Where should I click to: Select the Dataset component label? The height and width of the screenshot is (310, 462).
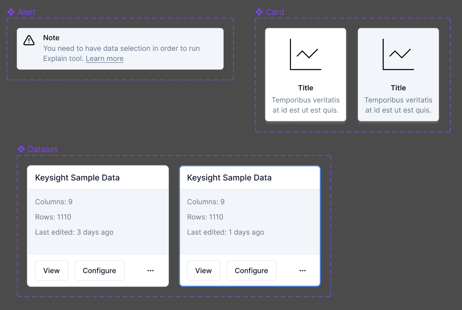tap(43, 149)
